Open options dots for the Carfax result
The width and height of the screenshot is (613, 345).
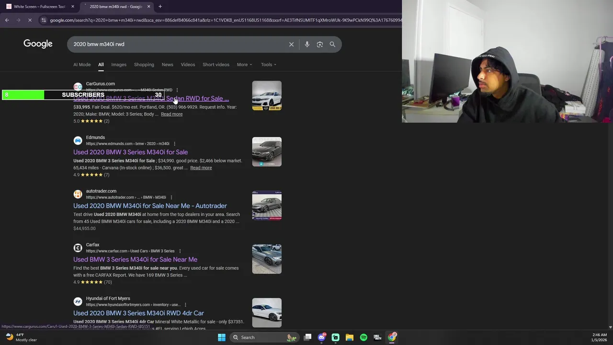pos(180,251)
